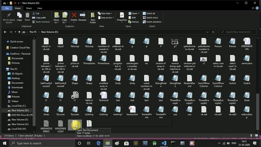Open the recent locations dropdown arrow
261x147 pixels.
click(x=15, y=32)
